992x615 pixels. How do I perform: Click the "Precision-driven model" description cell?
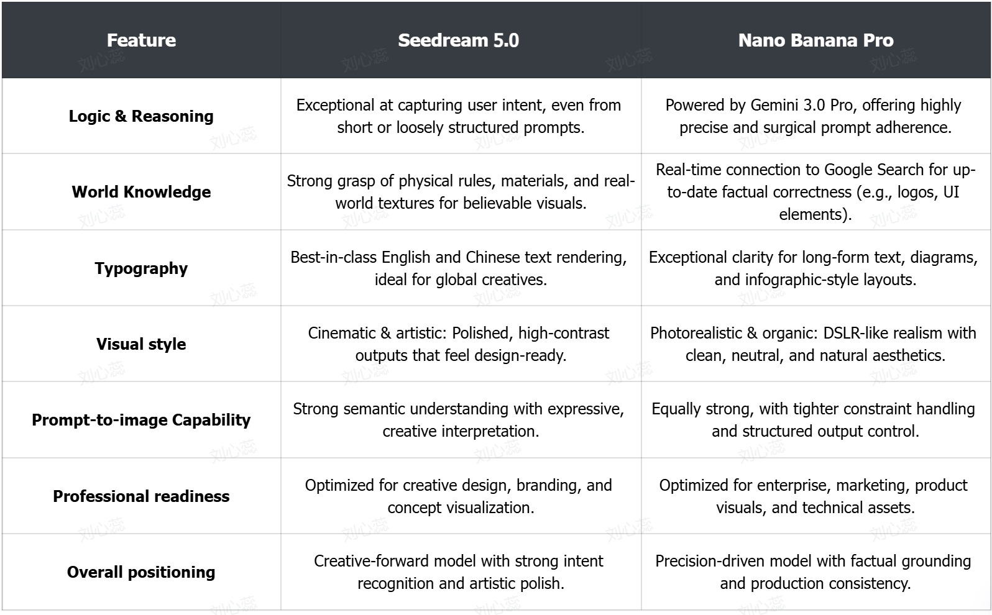point(815,572)
